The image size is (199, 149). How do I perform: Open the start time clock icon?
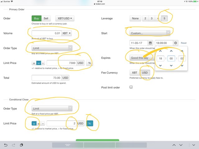click(x=175, y=43)
